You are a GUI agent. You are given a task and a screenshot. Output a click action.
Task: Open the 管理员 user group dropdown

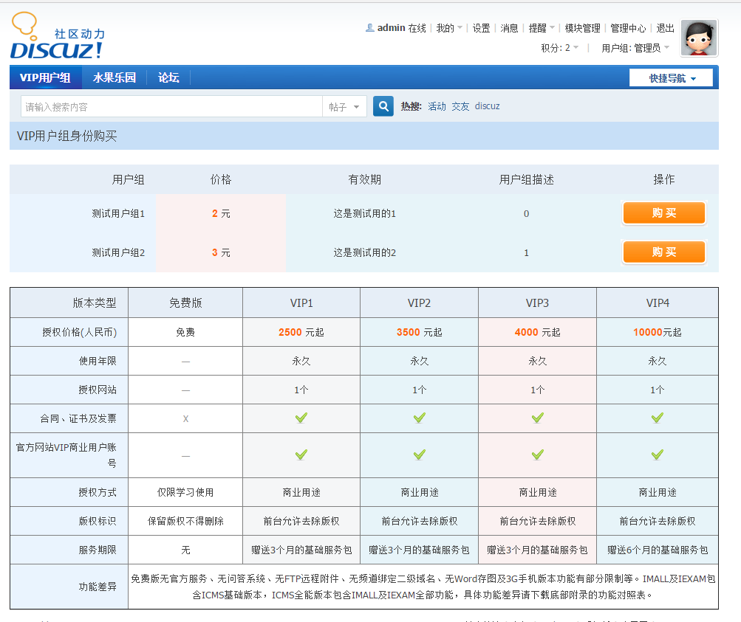coord(641,46)
